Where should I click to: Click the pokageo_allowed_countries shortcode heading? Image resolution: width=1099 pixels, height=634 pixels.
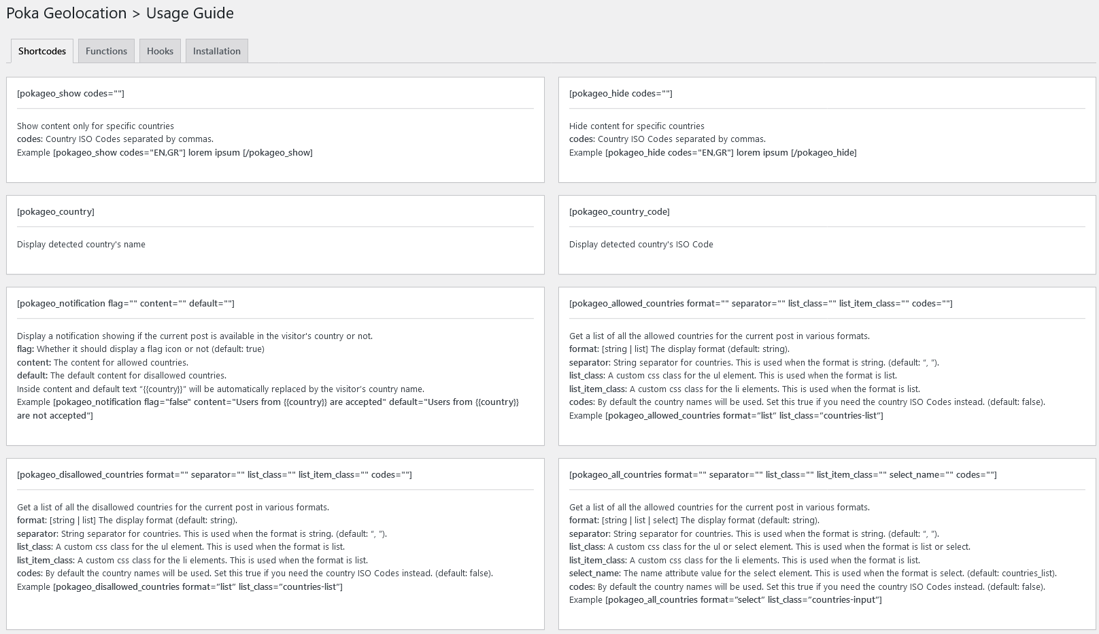[x=760, y=304]
